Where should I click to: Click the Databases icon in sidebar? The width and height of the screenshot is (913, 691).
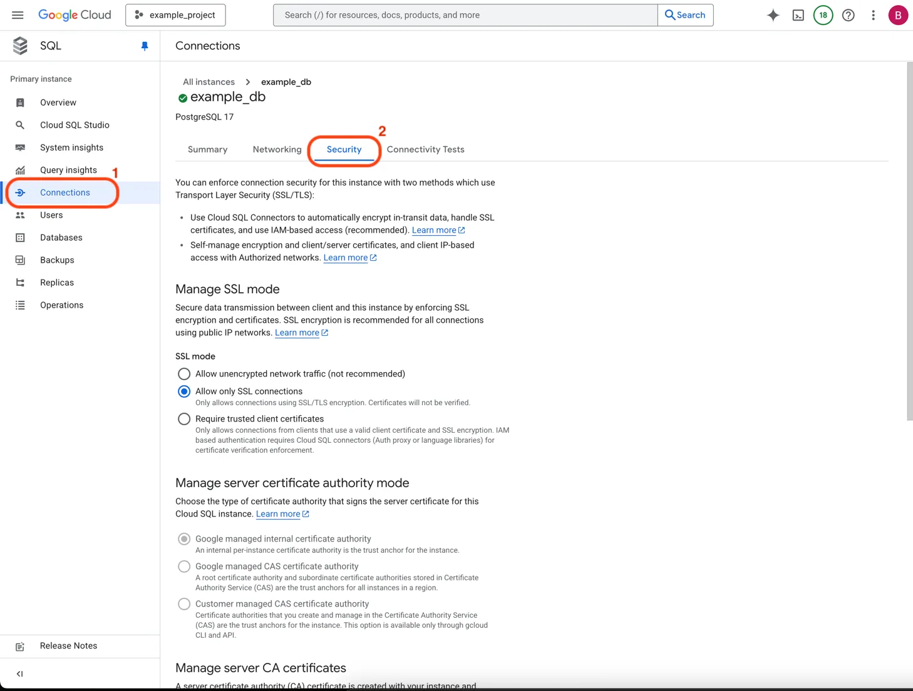click(x=20, y=238)
